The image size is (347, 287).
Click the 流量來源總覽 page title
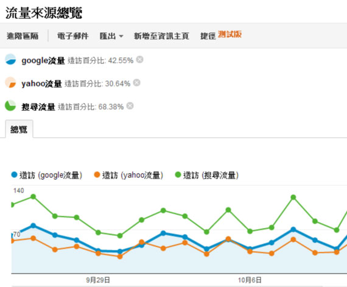pos(44,13)
